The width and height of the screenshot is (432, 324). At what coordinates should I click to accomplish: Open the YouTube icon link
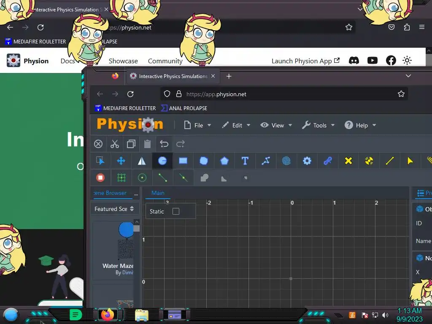coord(372,60)
